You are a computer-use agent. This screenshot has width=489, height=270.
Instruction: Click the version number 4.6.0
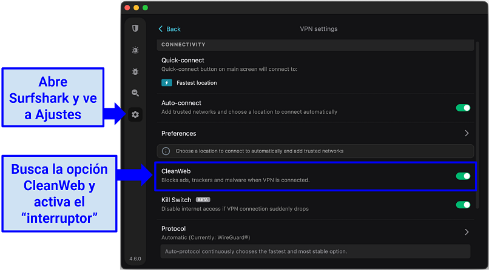135,259
